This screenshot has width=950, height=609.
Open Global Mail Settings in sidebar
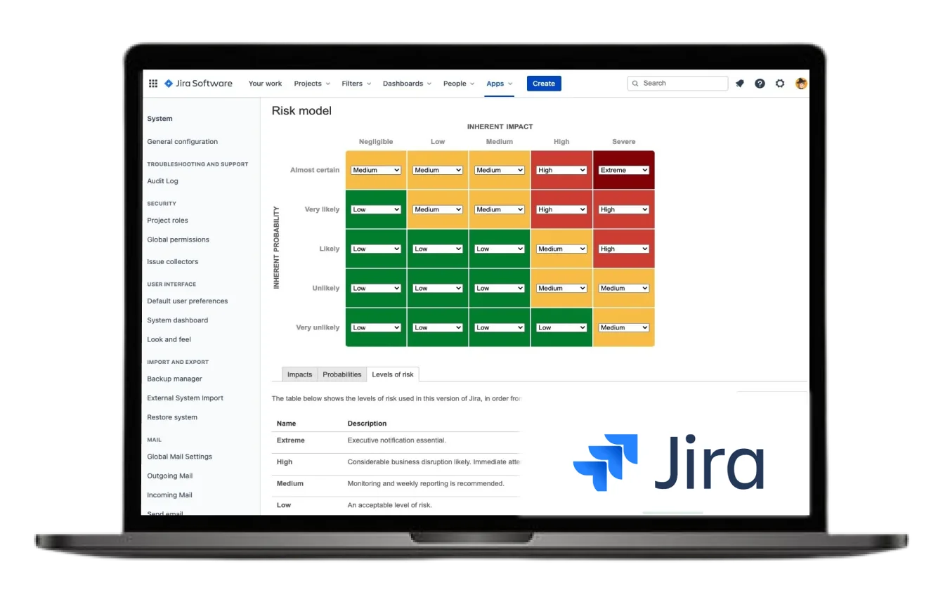click(179, 457)
